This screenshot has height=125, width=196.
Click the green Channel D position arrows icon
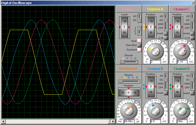170,87
